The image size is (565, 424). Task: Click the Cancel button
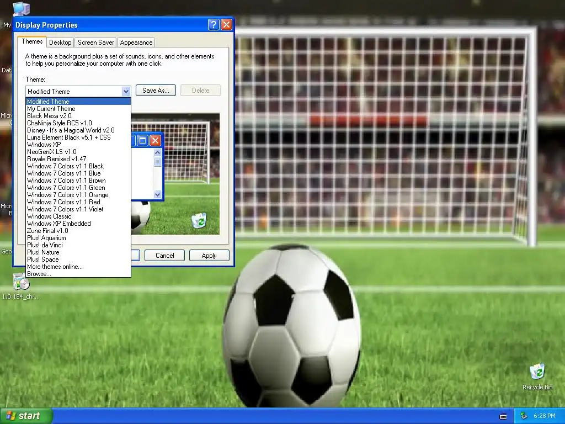[x=164, y=255]
